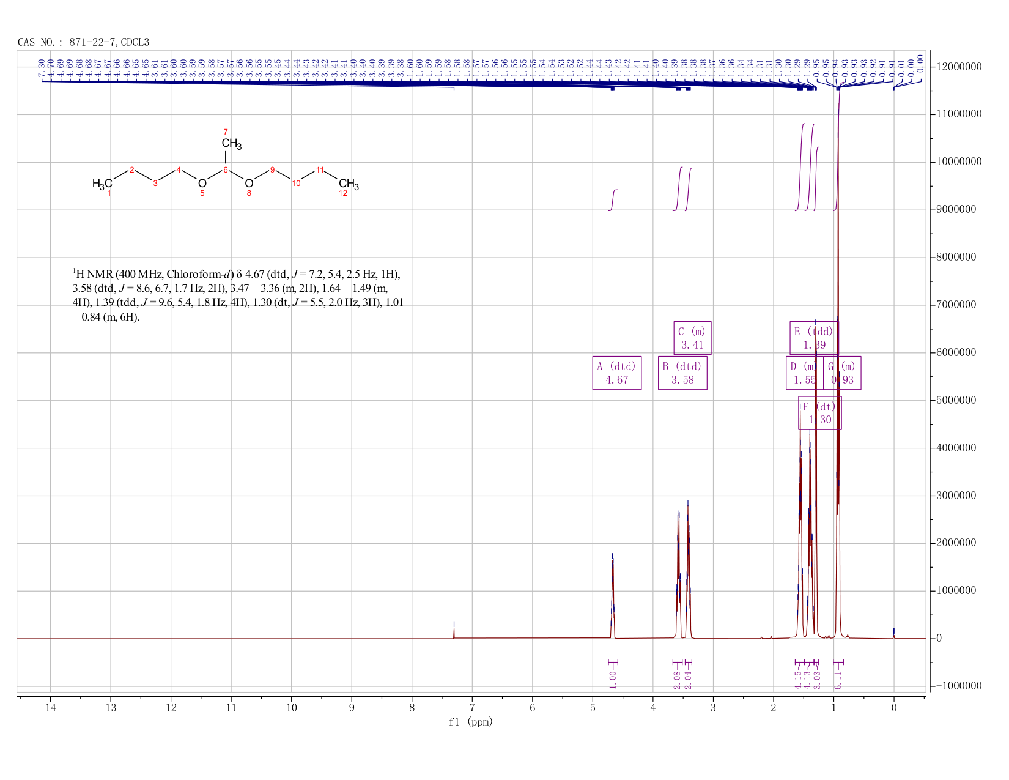Click the '6' tick label on ppm axis
The width and height of the screenshot is (1009, 780).
click(x=533, y=708)
